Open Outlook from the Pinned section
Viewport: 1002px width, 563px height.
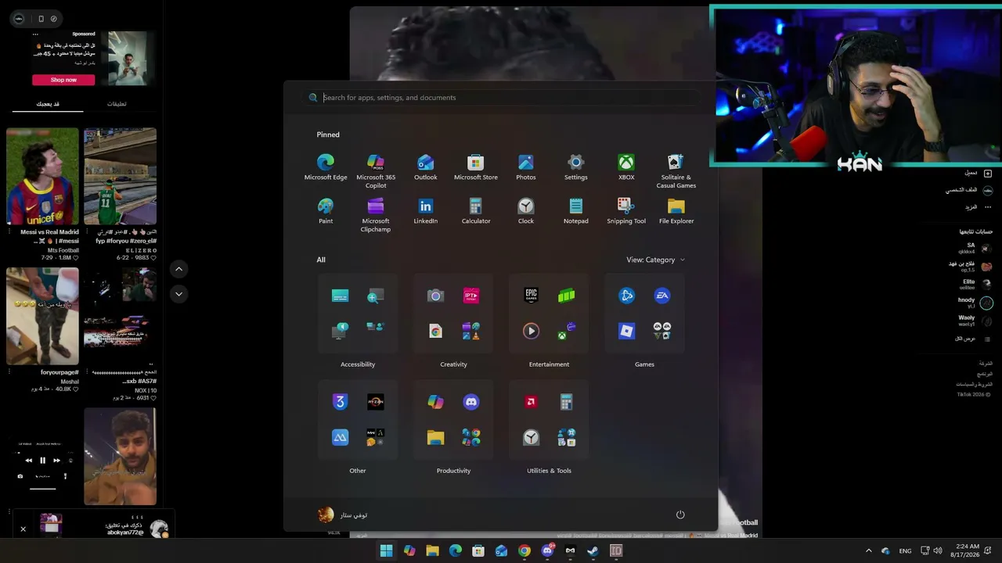click(x=426, y=167)
